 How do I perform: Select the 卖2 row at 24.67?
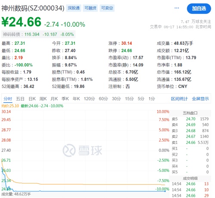[190, 137]
